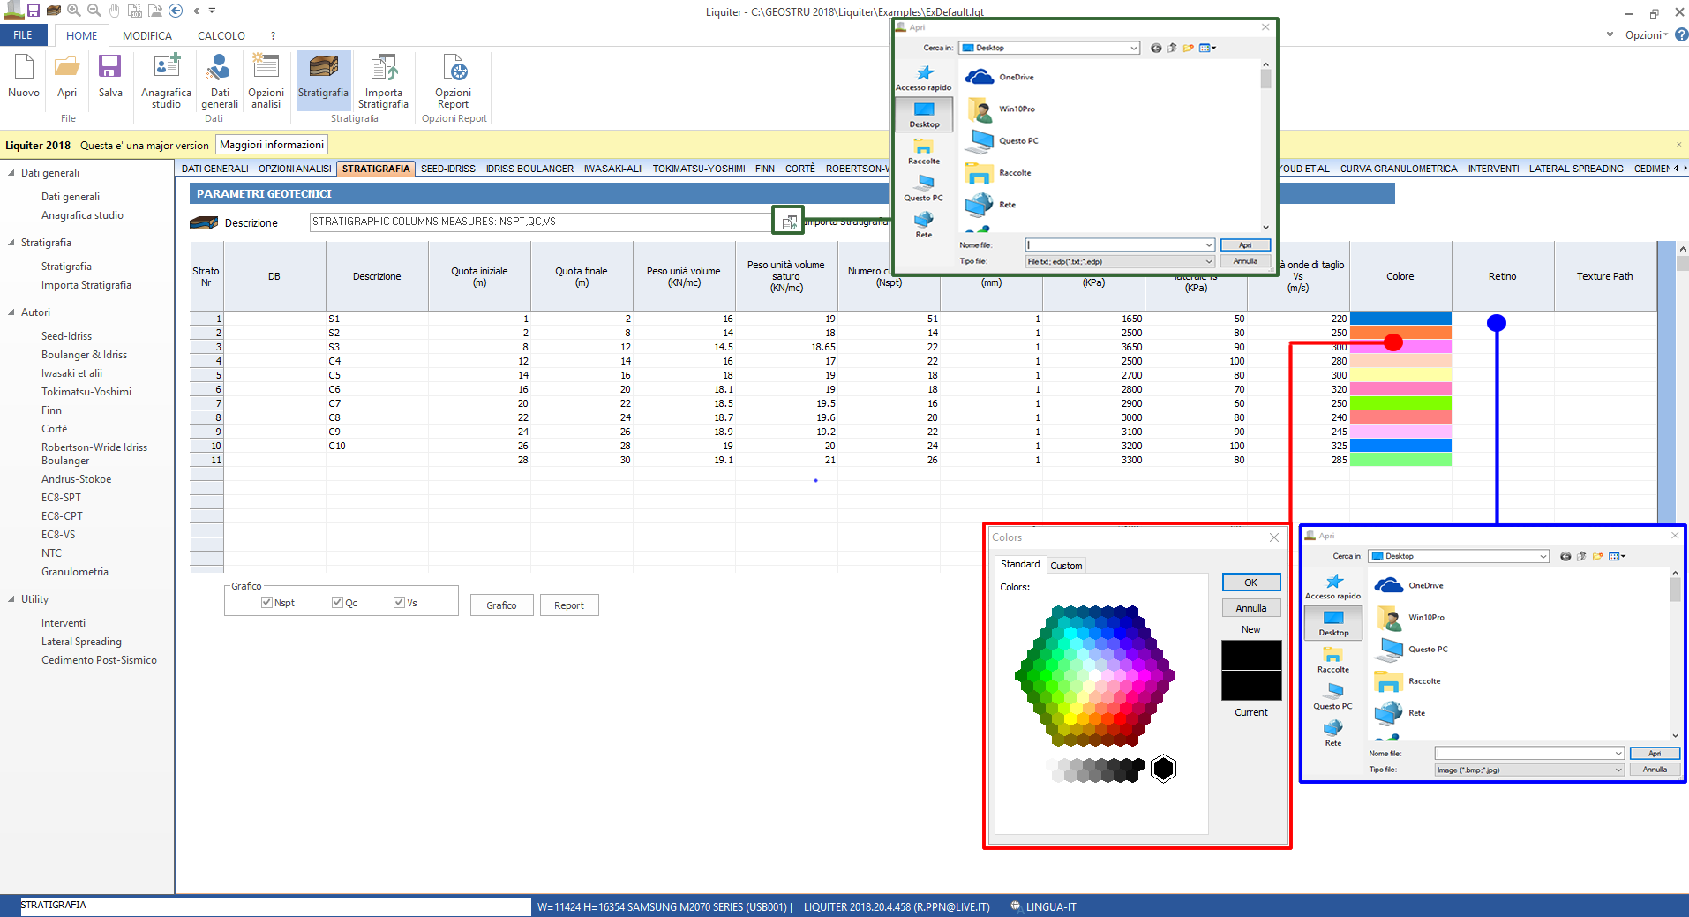This screenshot has height=917, width=1689.
Task: Click the Zoom In magnifier icon
Action: pos(74,11)
